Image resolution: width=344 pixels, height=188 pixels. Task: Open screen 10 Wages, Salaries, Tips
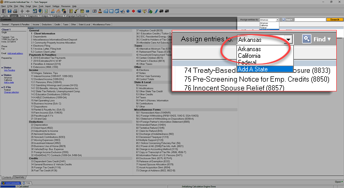[44, 73]
